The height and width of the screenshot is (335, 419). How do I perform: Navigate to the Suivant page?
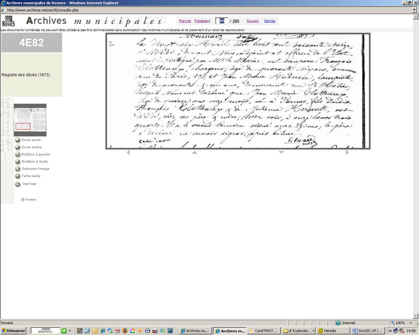pyautogui.click(x=253, y=21)
